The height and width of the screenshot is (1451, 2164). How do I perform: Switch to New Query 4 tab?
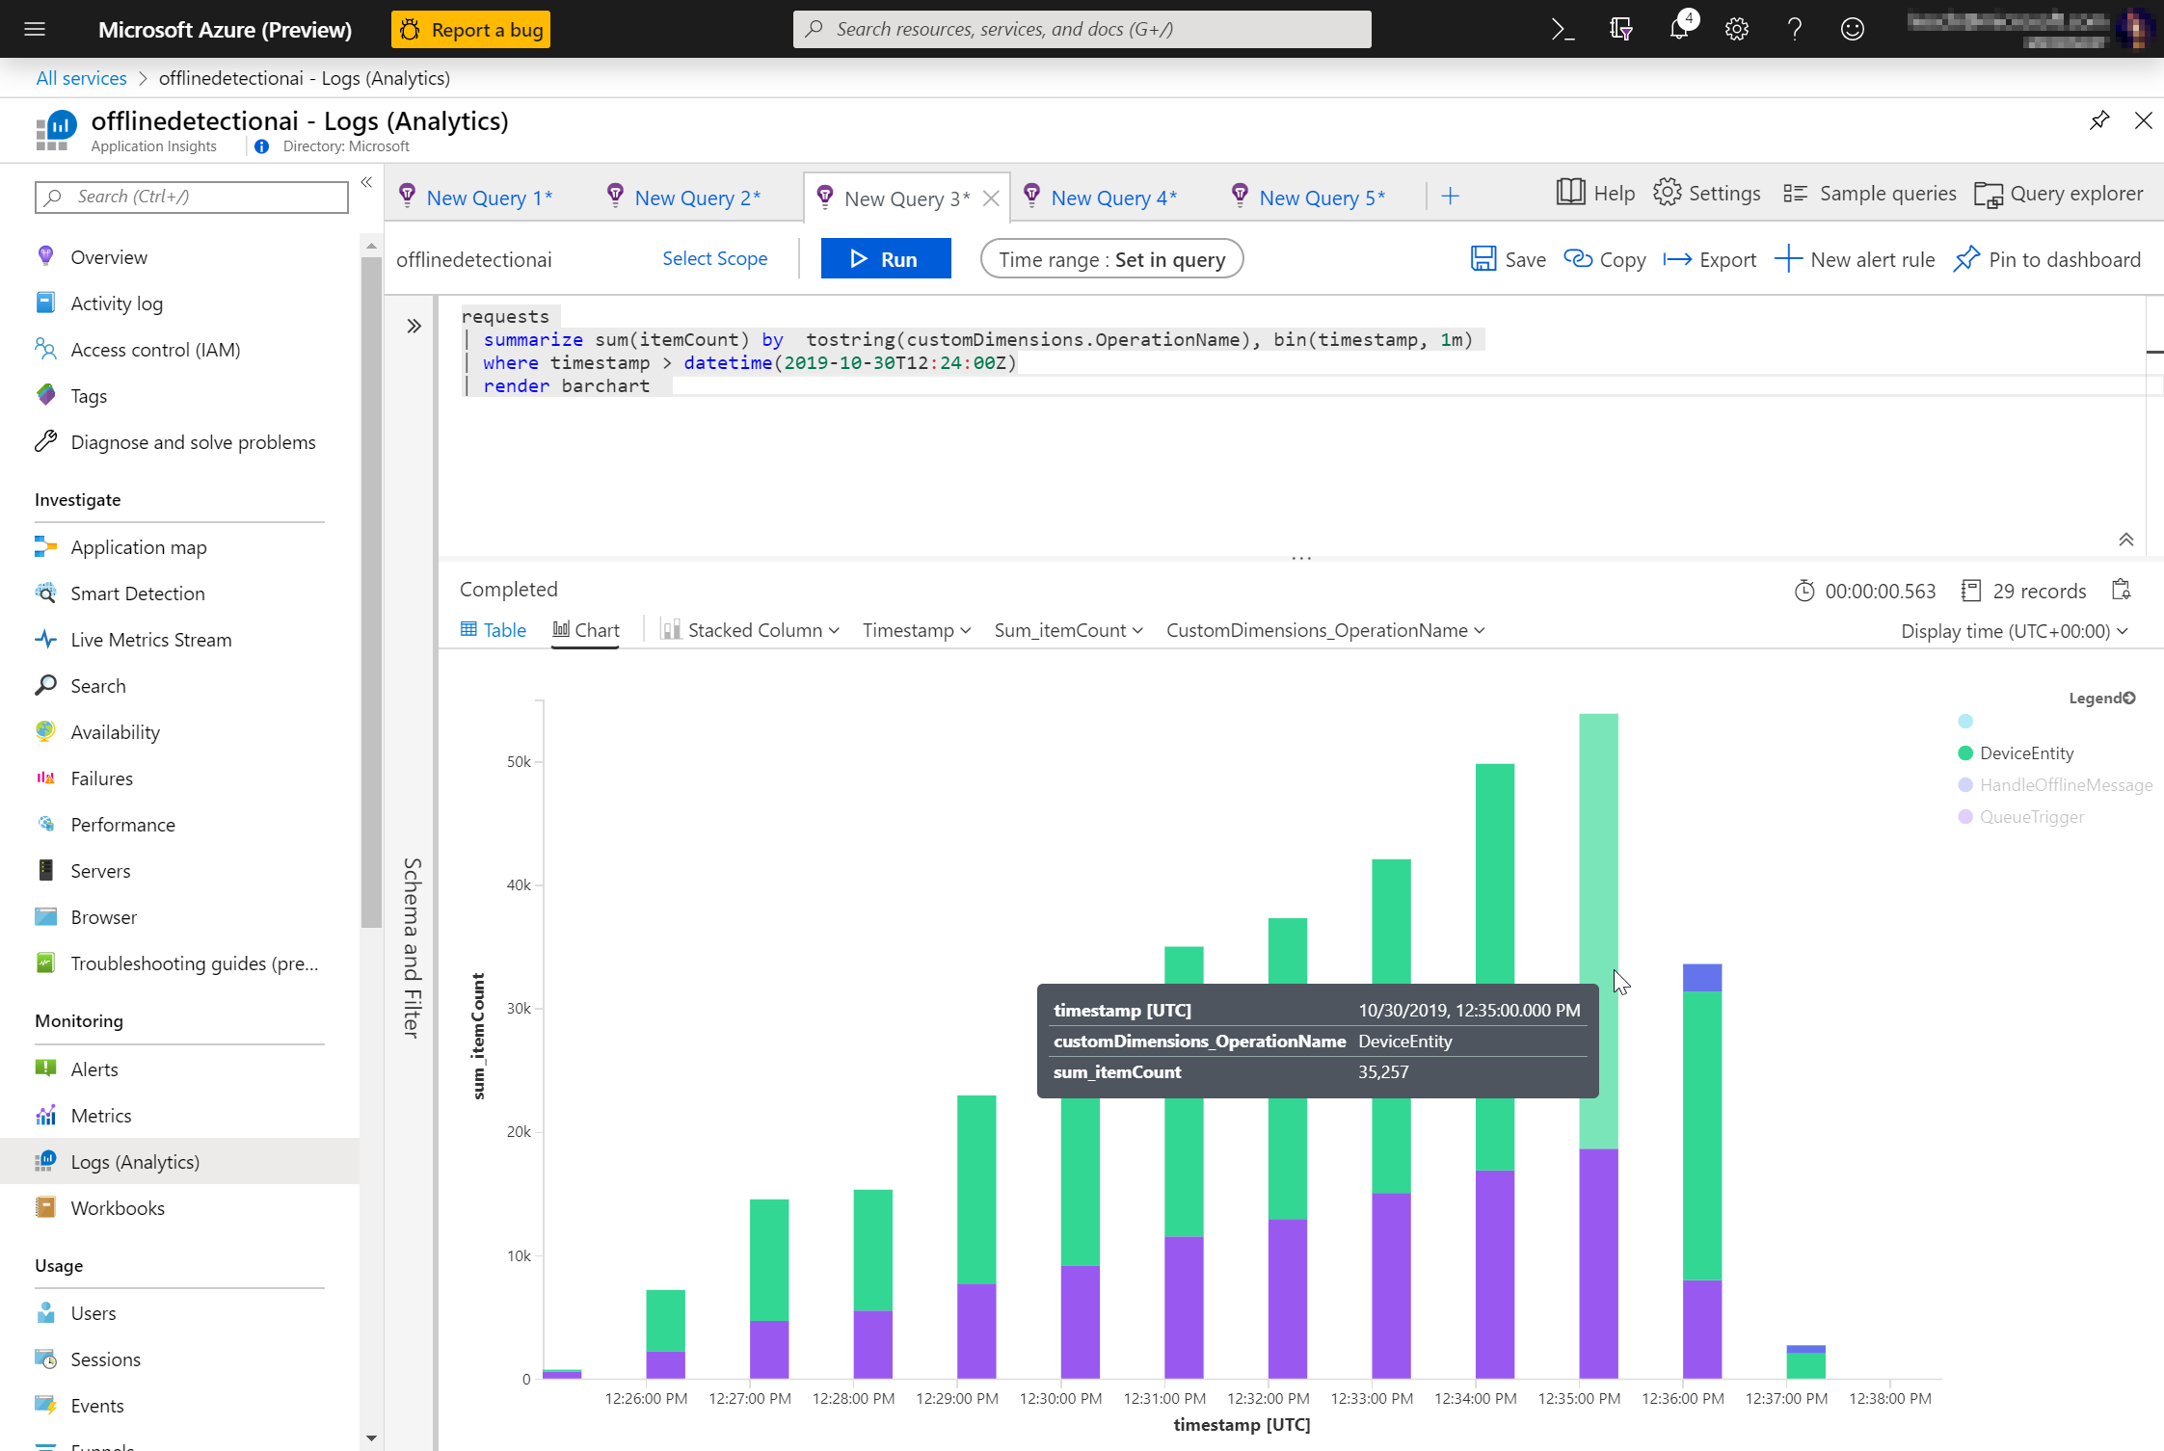1112,198
